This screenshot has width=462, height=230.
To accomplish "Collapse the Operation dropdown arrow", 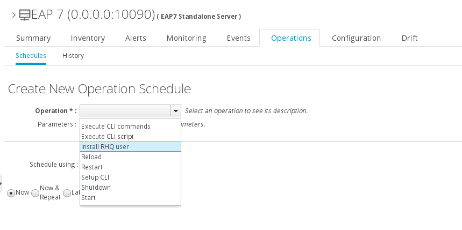I will [x=175, y=111].
